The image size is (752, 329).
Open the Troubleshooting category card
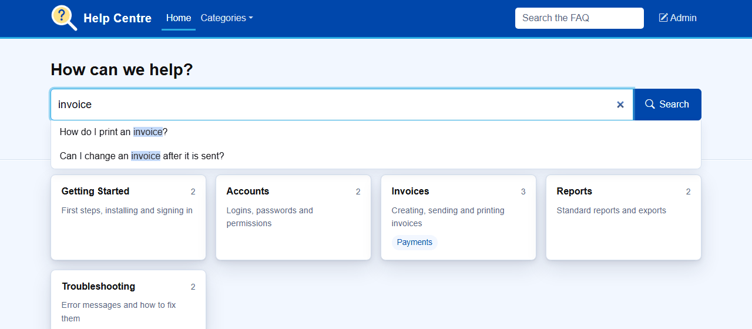[x=128, y=300]
